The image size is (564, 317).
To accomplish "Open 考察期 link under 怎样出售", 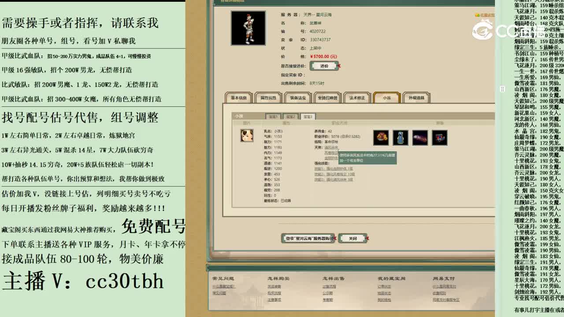I will point(327,299).
